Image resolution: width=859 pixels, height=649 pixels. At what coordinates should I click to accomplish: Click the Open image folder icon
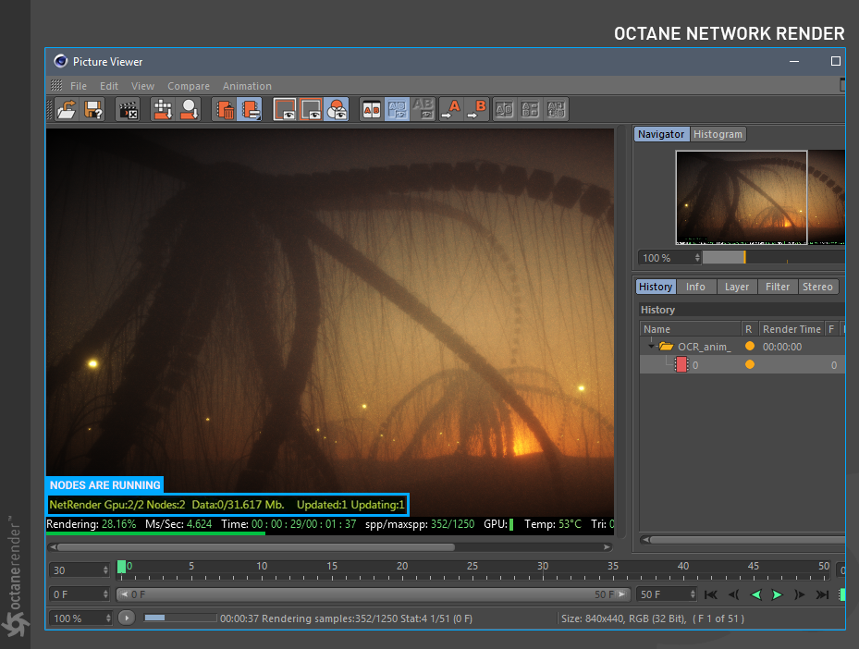(67, 110)
